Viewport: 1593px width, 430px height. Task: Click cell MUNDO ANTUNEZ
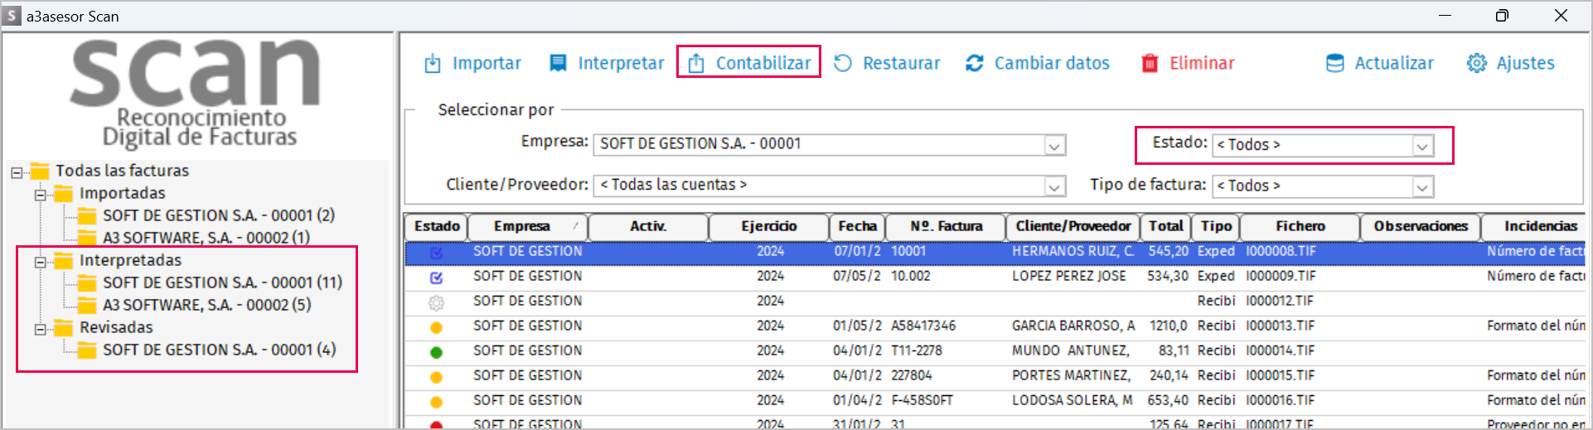[x=1070, y=350]
